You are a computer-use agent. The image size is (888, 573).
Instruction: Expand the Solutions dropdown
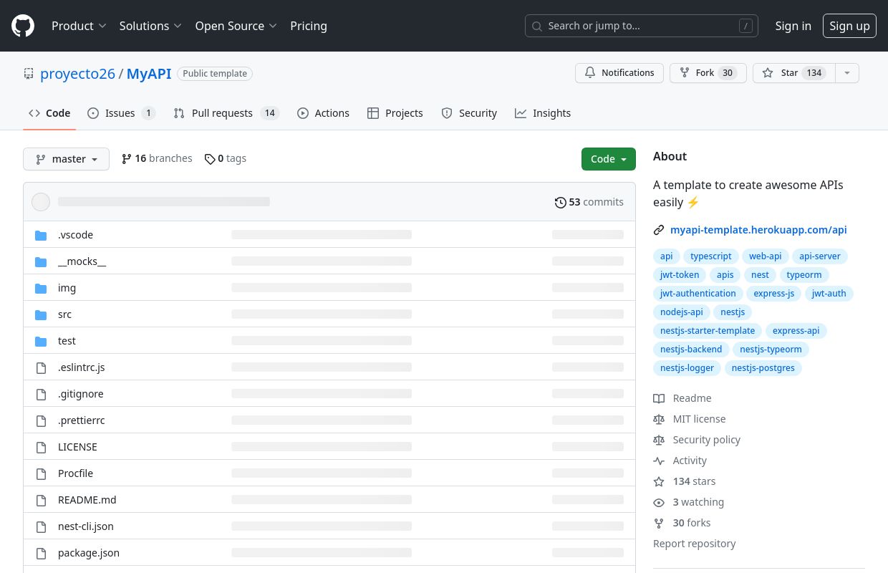(x=150, y=26)
